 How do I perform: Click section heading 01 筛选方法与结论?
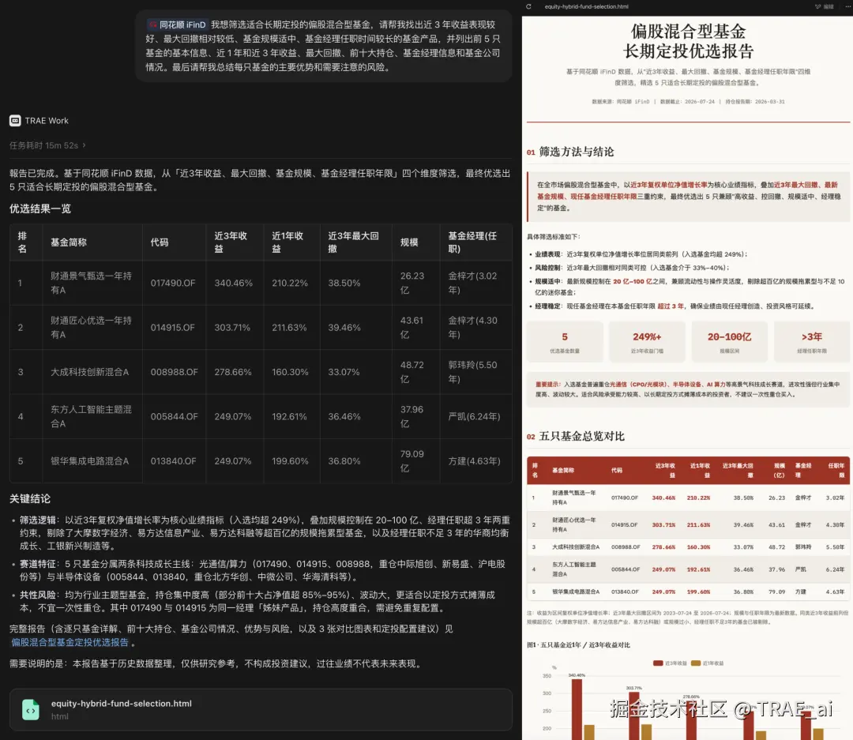click(x=570, y=152)
